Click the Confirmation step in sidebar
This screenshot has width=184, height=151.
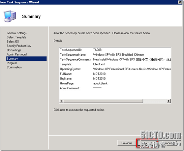point(14,67)
